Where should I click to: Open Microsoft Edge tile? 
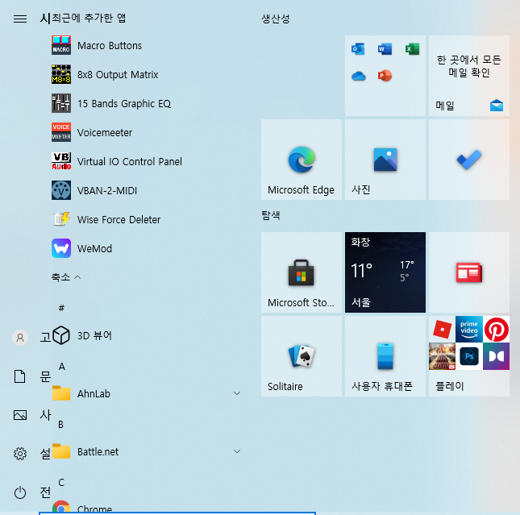point(302,160)
